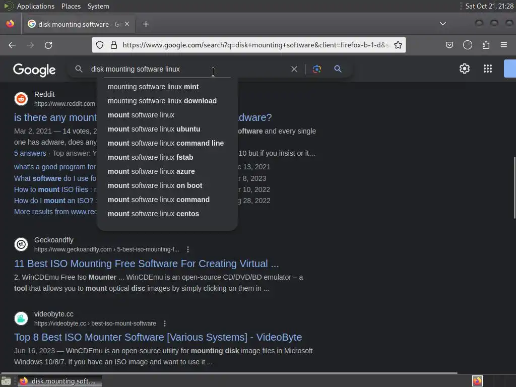Click the date and time clock
This screenshot has width=516, height=387.
tap(489, 6)
